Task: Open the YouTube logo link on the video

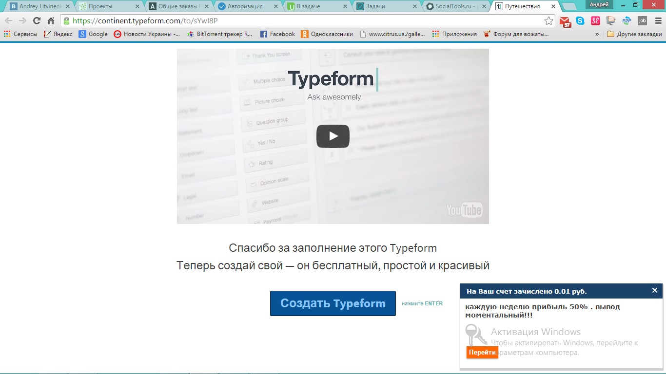Action: click(x=464, y=210)
